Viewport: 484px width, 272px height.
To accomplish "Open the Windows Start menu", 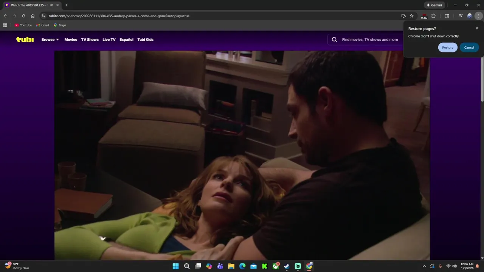I will [175, 266].
